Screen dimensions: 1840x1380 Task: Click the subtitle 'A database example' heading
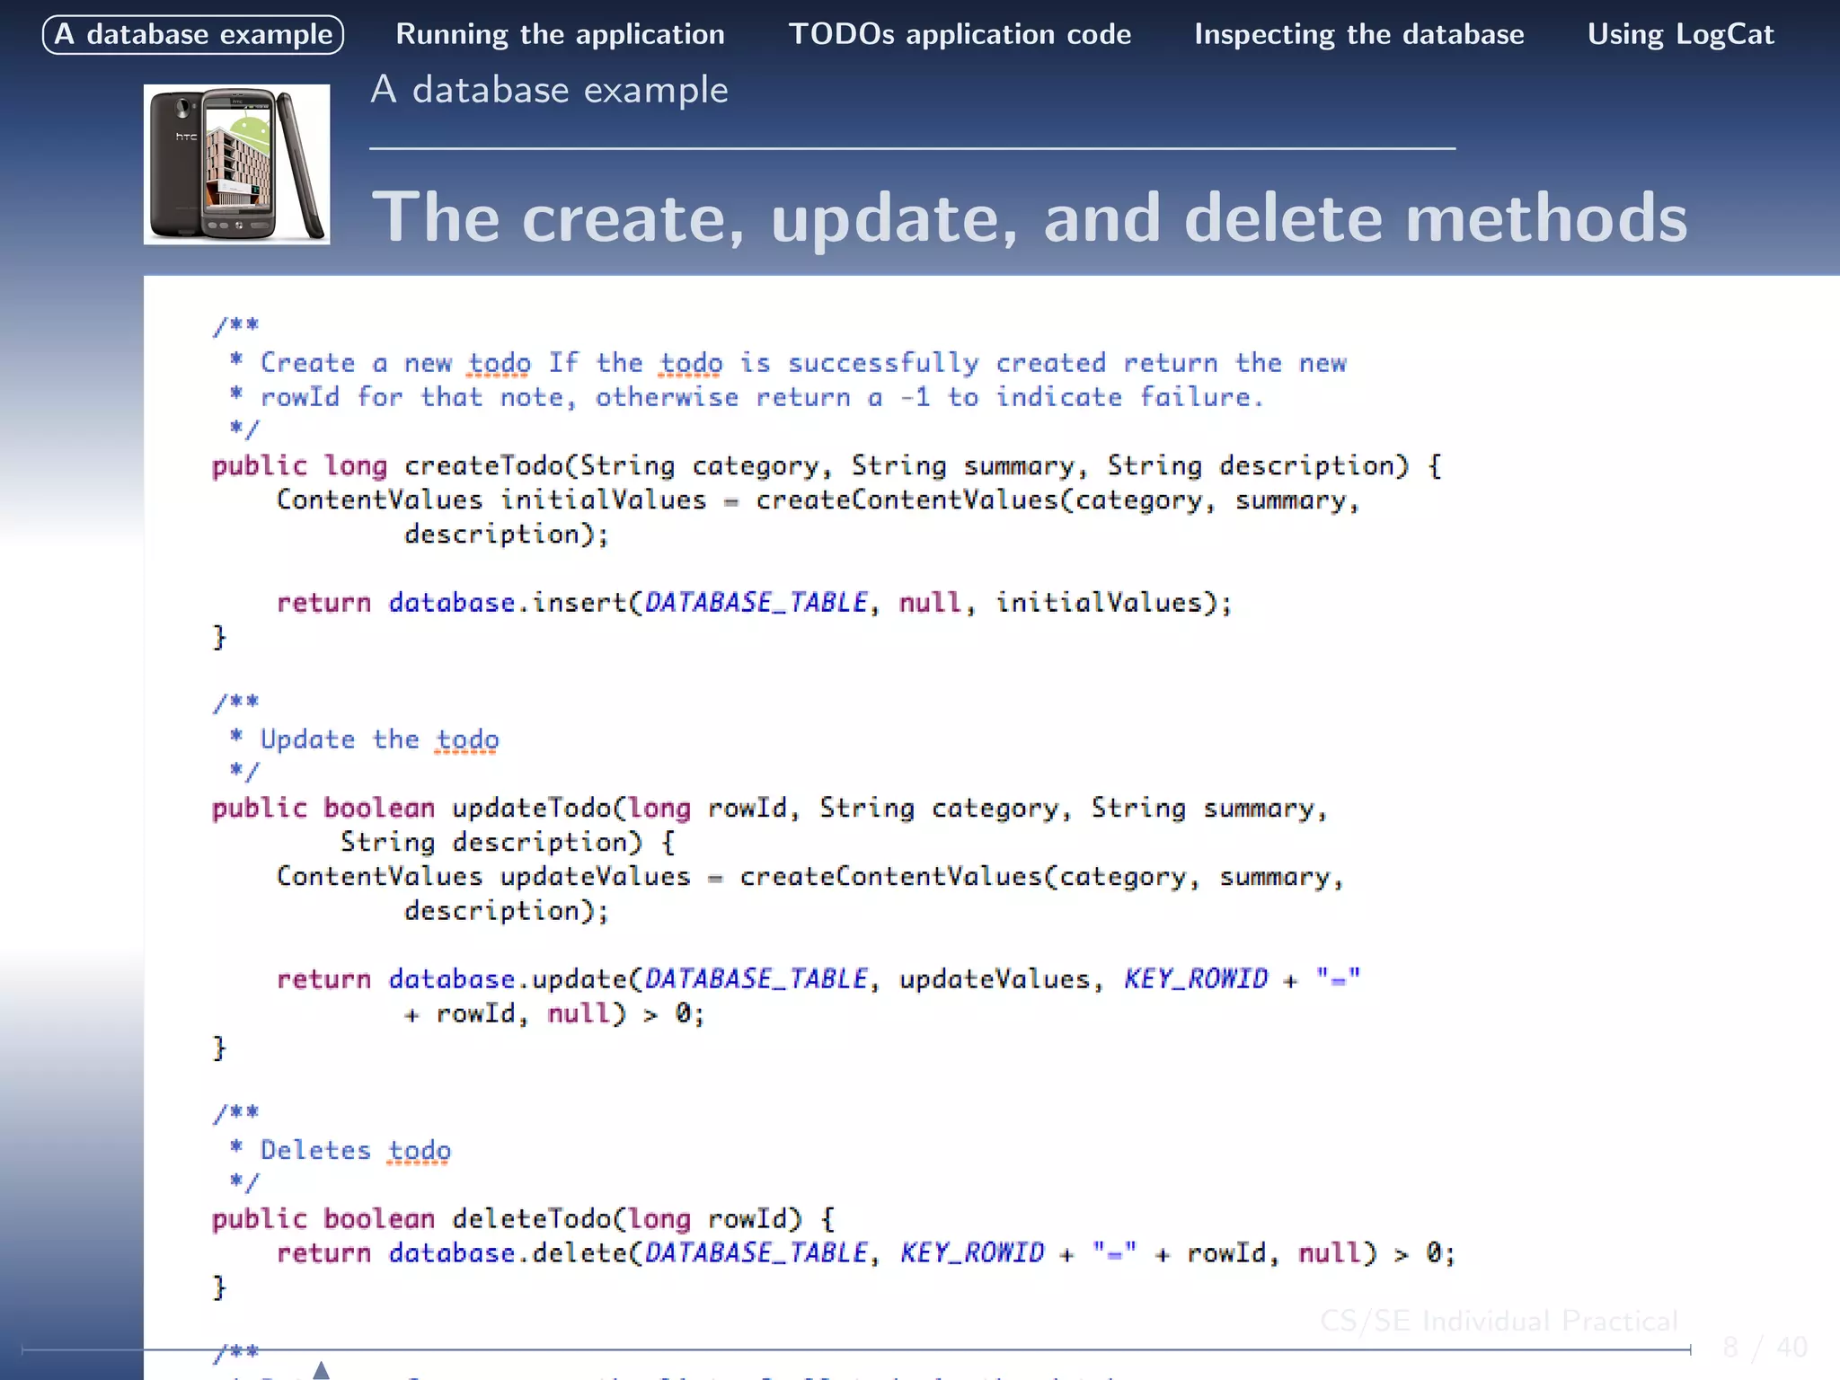[x=549, y=90]
